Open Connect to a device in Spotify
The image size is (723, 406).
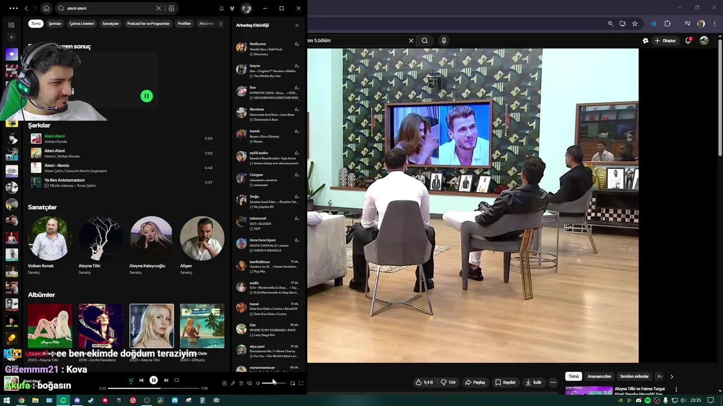click(x=249, y=383)
